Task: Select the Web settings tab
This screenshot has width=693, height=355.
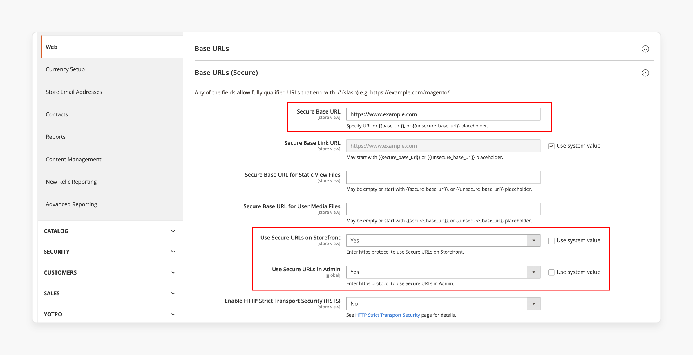Action: coord(112,47)
